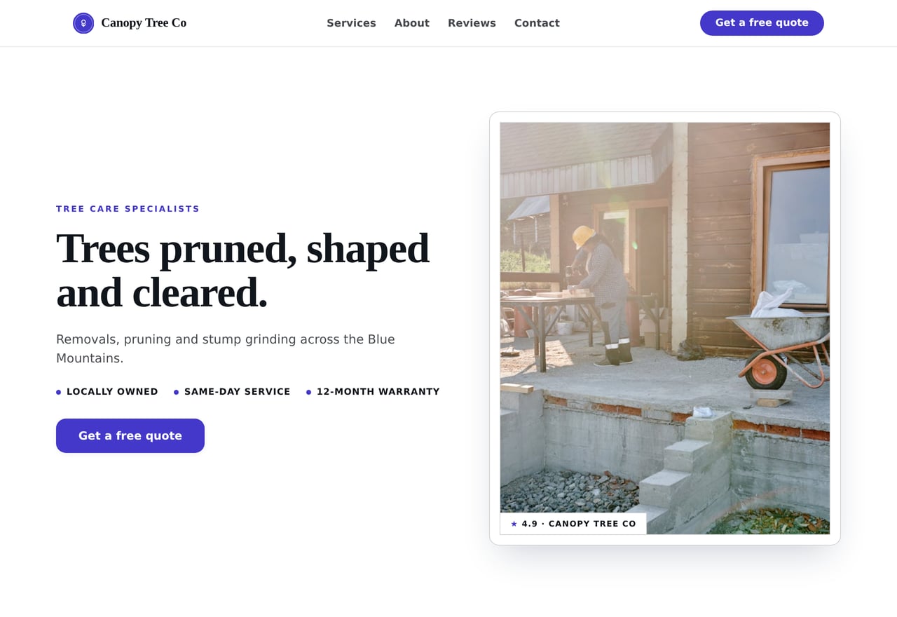Click the Locally Owned label
This screenshot has height=617, width=897.
coord(112,392)
